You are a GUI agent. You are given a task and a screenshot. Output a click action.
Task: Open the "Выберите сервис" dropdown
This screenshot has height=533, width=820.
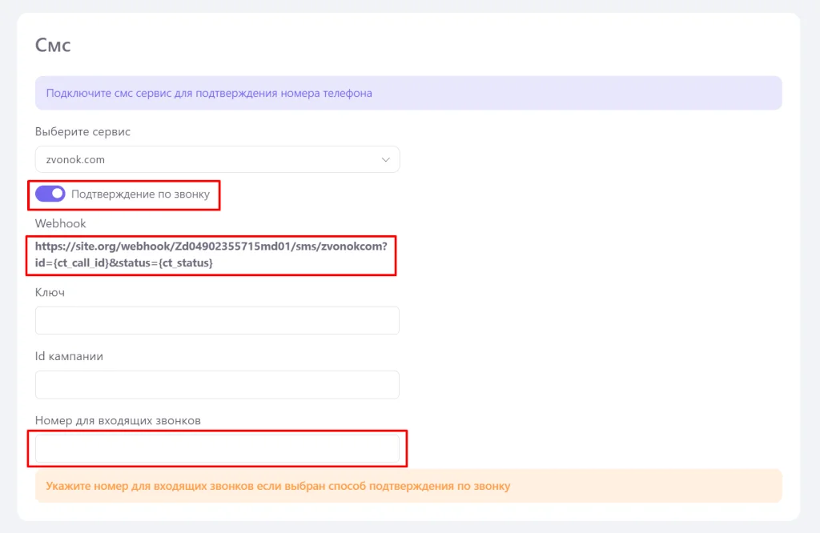[x=217, y=159]
